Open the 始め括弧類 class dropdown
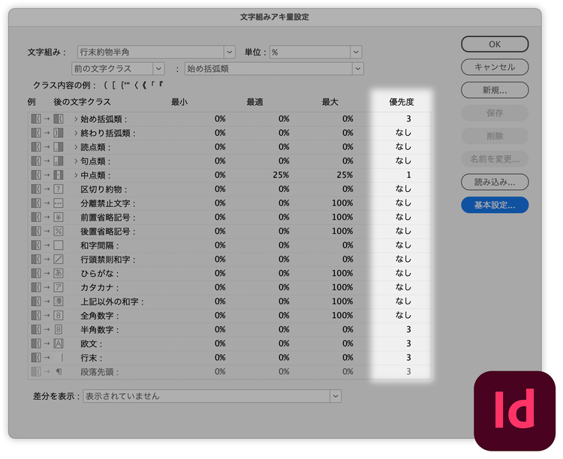The height and width of the screenshot is (459, 563). pos(274,68)
